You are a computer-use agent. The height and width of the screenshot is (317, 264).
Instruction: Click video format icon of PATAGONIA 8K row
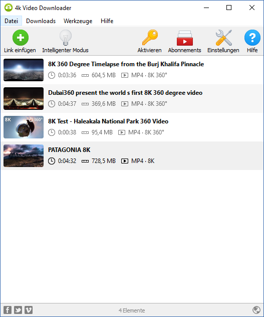[x=125, y=161]
